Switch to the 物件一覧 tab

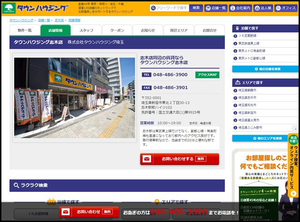click(25, 30)
